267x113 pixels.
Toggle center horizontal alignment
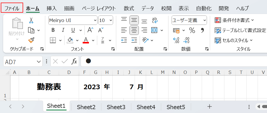point(134,30)
